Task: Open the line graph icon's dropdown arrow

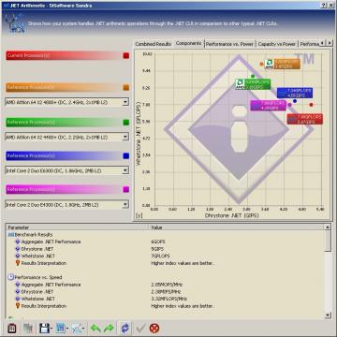Action: 83,329
